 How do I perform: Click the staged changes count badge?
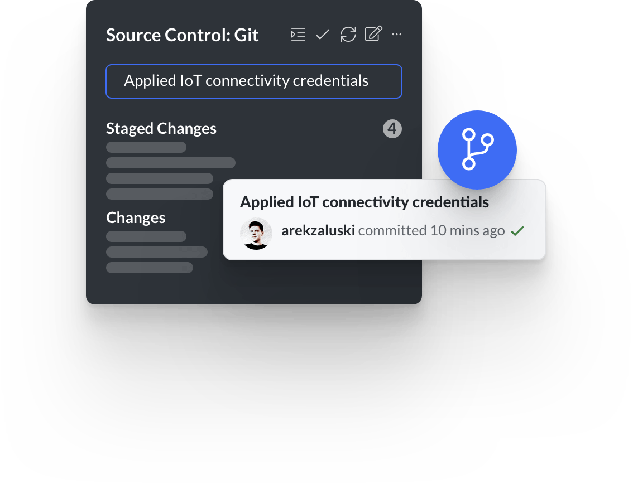[392, 129]
